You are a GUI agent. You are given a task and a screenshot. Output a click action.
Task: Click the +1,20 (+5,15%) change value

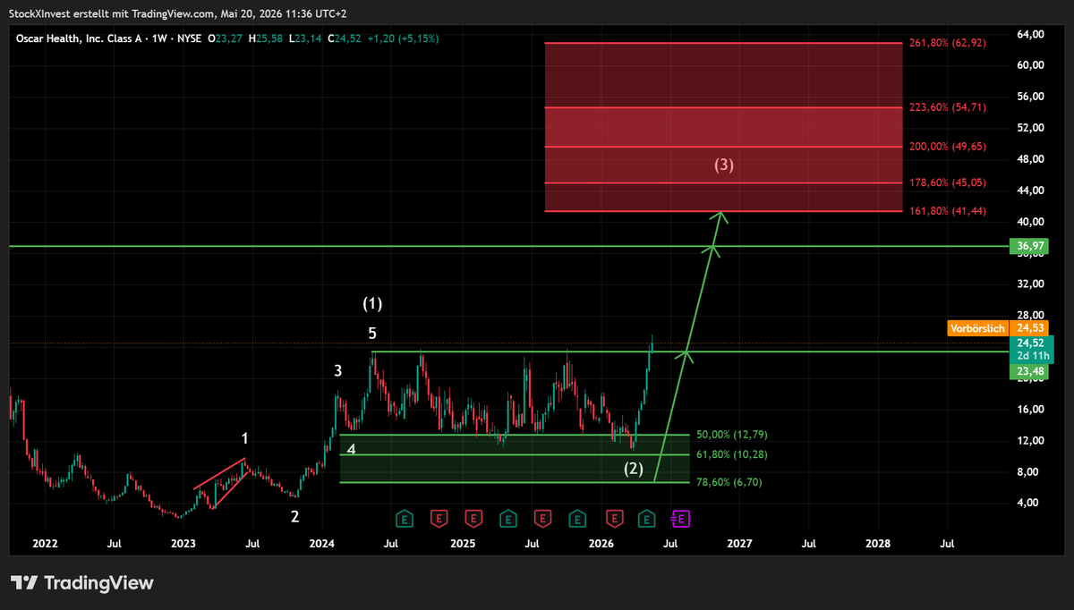pyautogui.click(x=402, y=38)
